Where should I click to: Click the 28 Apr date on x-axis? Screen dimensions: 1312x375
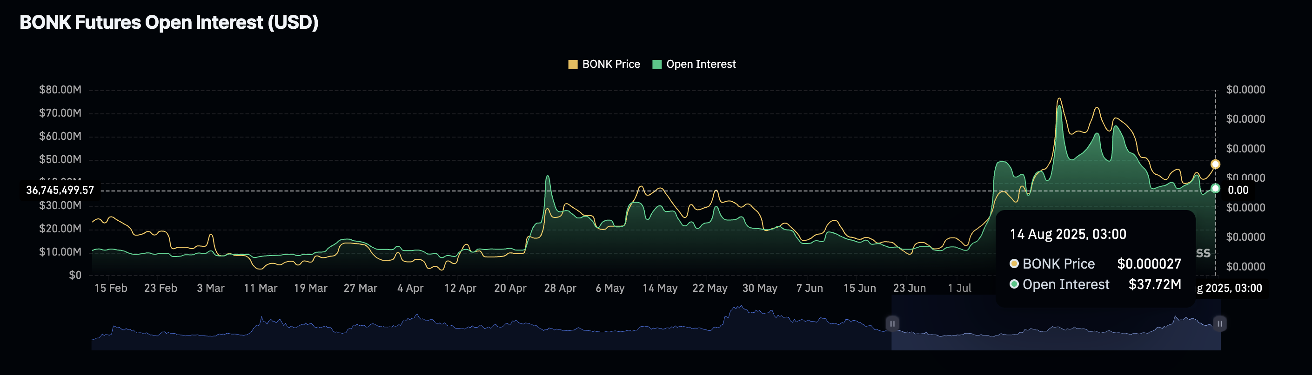click(x=560, y=288)
